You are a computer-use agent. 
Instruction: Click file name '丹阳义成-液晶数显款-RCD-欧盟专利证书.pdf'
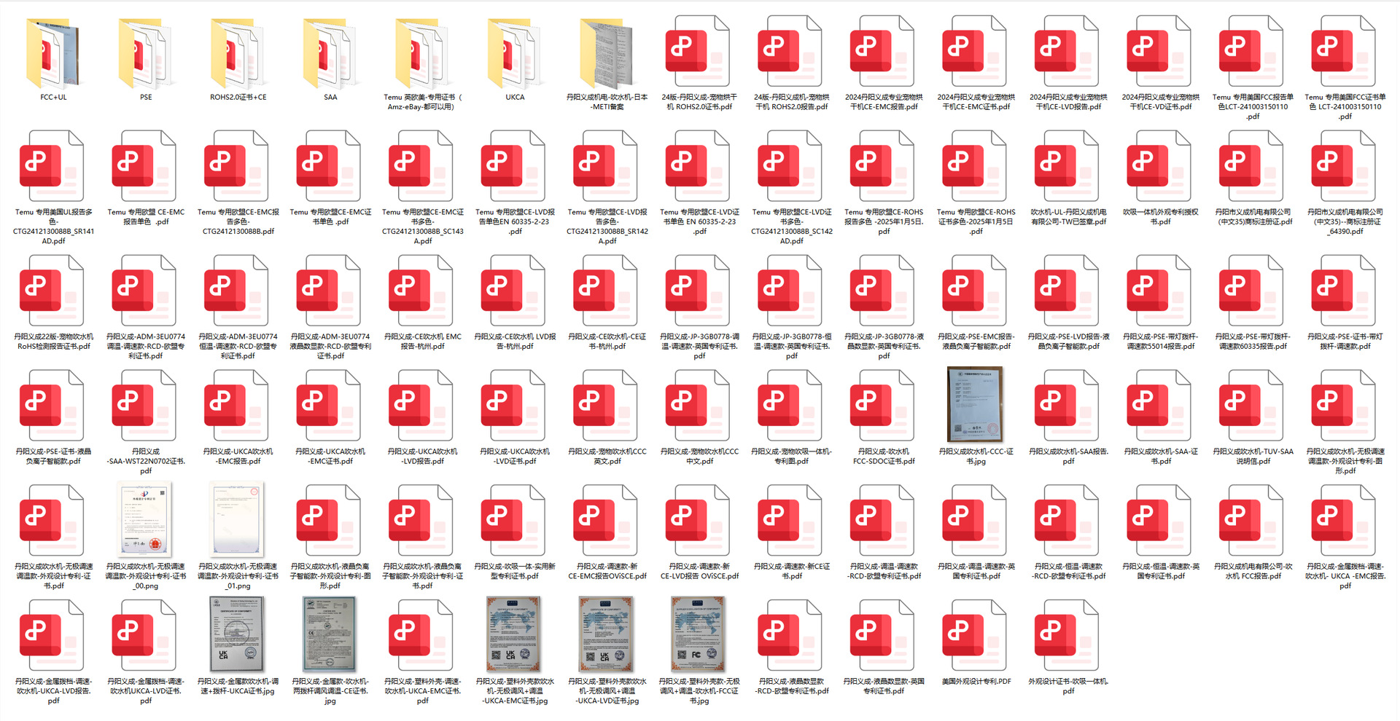coord(791,686)
